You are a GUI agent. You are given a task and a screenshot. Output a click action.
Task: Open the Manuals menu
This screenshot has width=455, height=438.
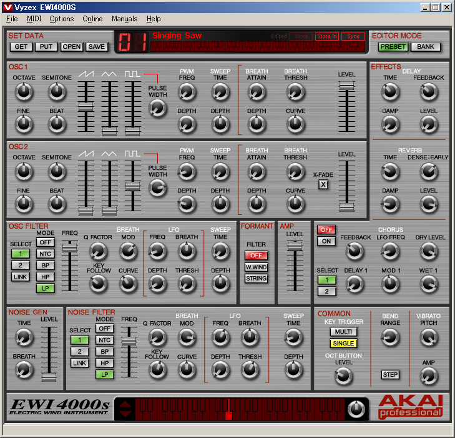click(124, 19)
